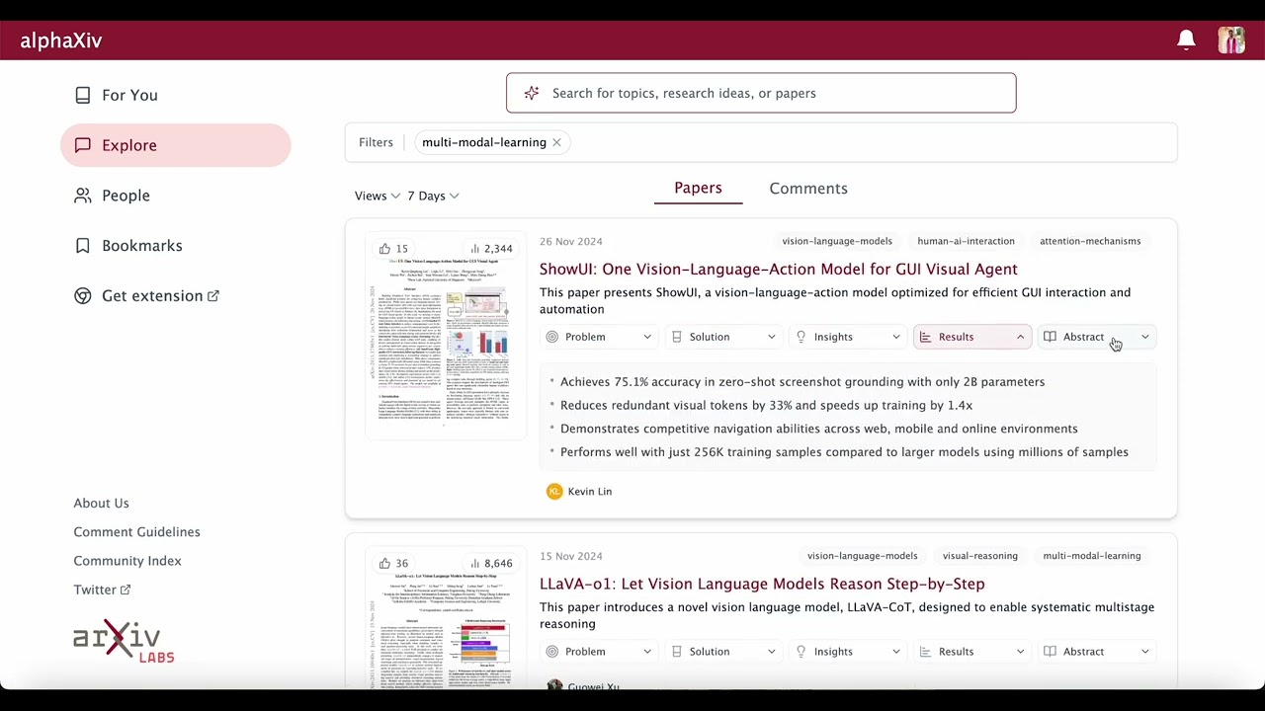Image resolution: width=1265 pixels, height=711 pixels.
Task: Open Comment Guidelines link
Action: (136, 531)
